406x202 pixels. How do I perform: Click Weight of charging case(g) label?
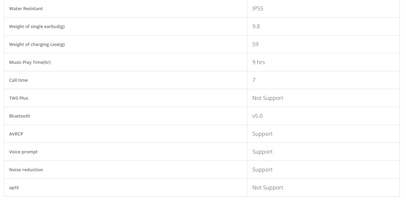[x=37, y=44]
